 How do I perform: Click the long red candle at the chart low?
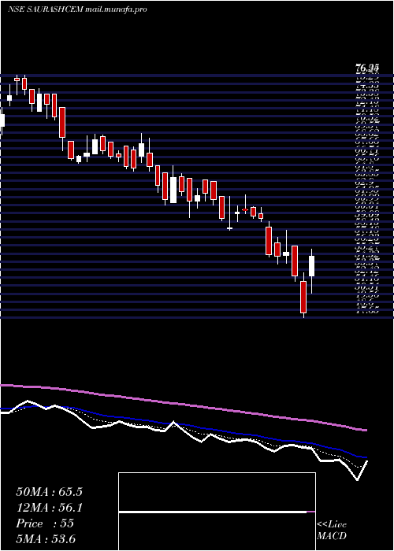tap(303, 297)
